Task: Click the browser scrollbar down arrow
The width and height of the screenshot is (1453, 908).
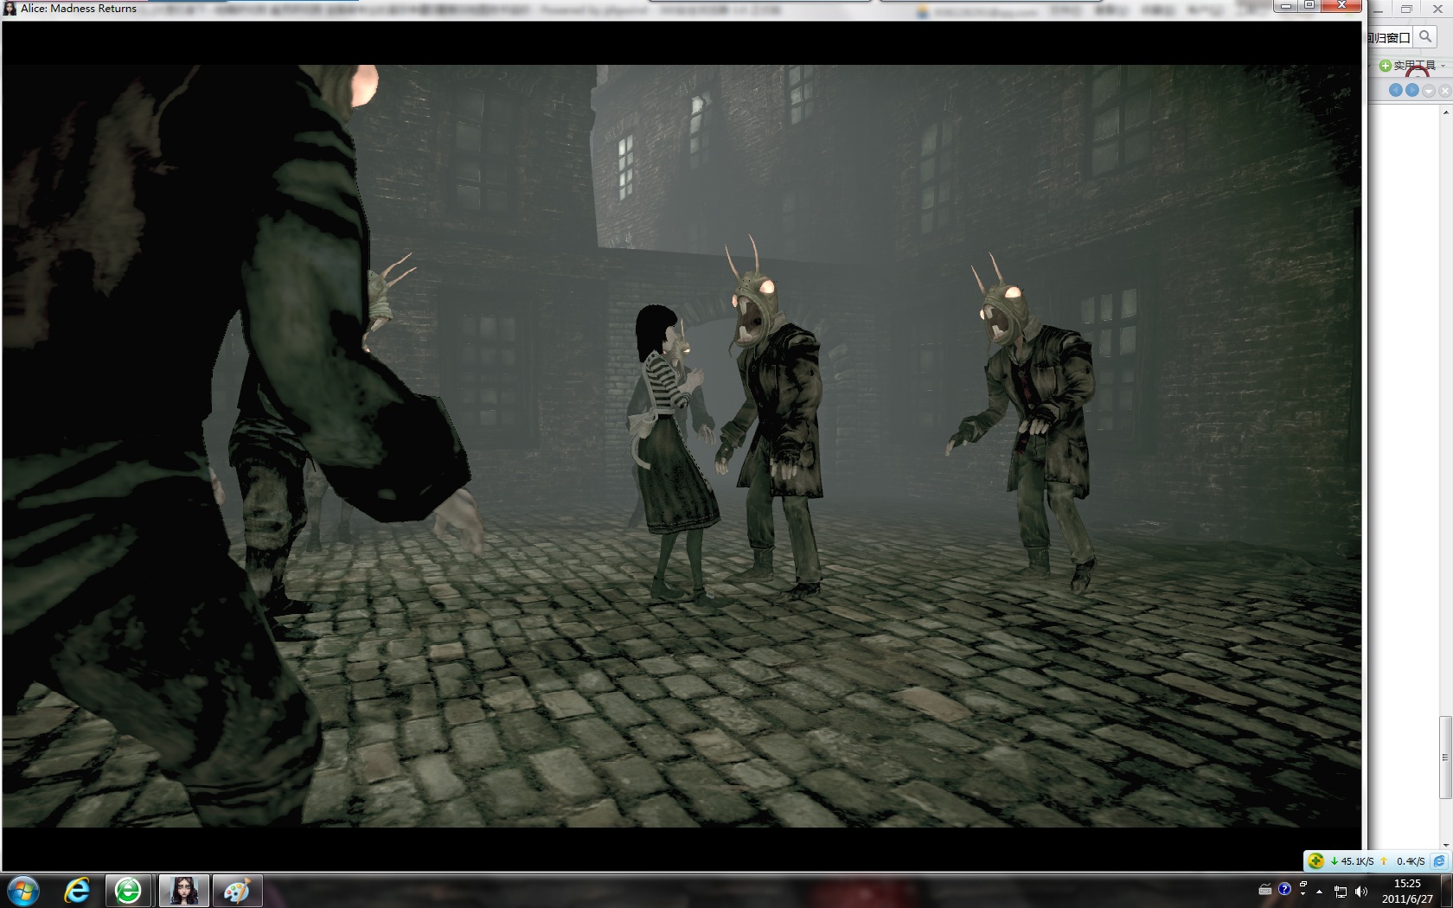Action: [x=1446, y=845]
